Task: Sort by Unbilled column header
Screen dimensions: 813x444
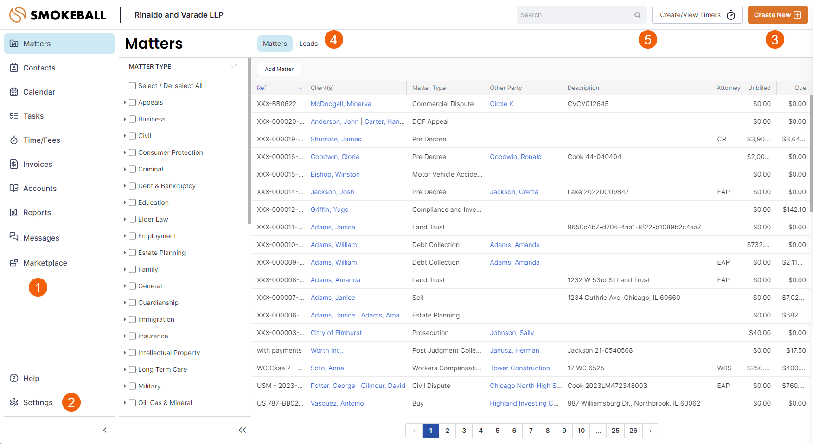Action: tap(759, 88)
